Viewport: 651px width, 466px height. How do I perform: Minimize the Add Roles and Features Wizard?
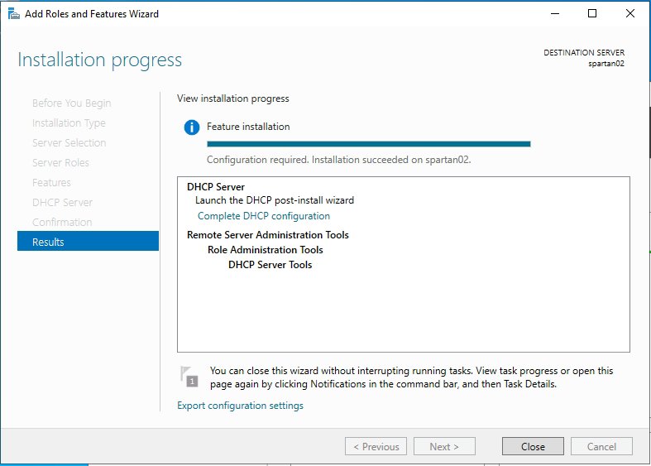click(554, 13)
